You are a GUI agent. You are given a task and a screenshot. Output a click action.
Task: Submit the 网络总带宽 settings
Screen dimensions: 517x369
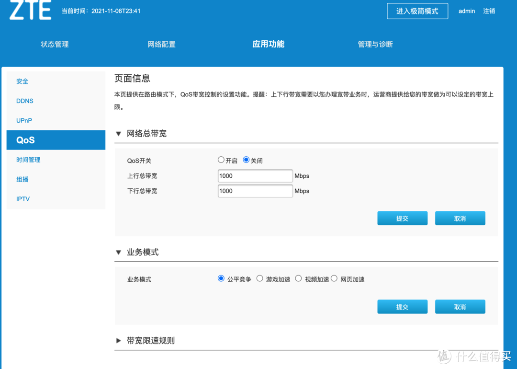(x=402, y=219)
